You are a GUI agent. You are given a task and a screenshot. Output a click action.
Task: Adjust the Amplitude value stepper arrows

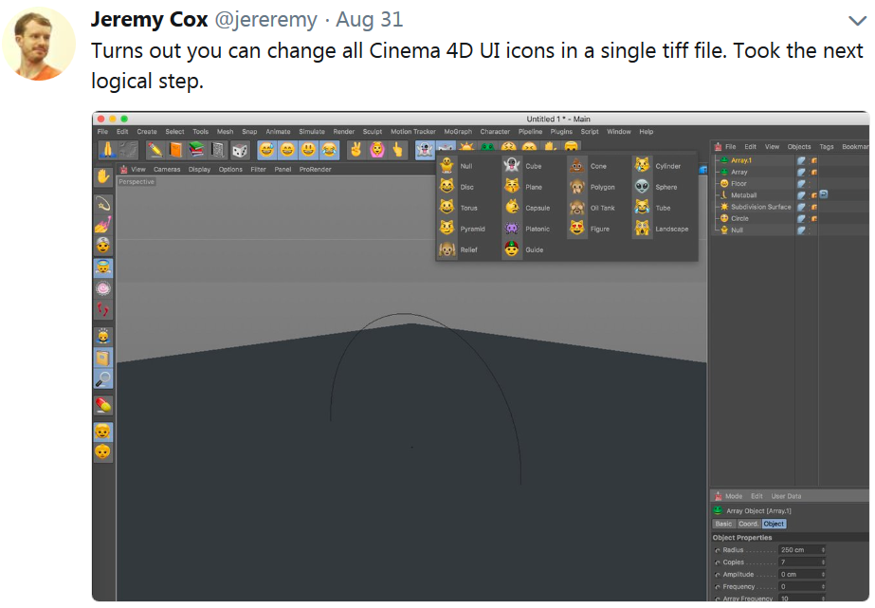(x=823, y=575)
